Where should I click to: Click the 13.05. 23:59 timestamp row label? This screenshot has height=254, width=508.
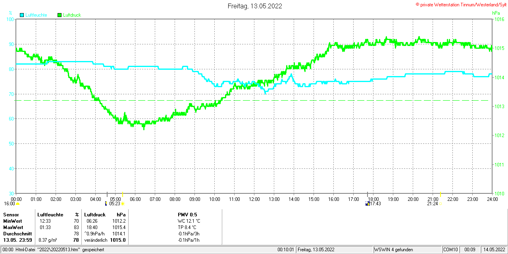pos(17,240)
